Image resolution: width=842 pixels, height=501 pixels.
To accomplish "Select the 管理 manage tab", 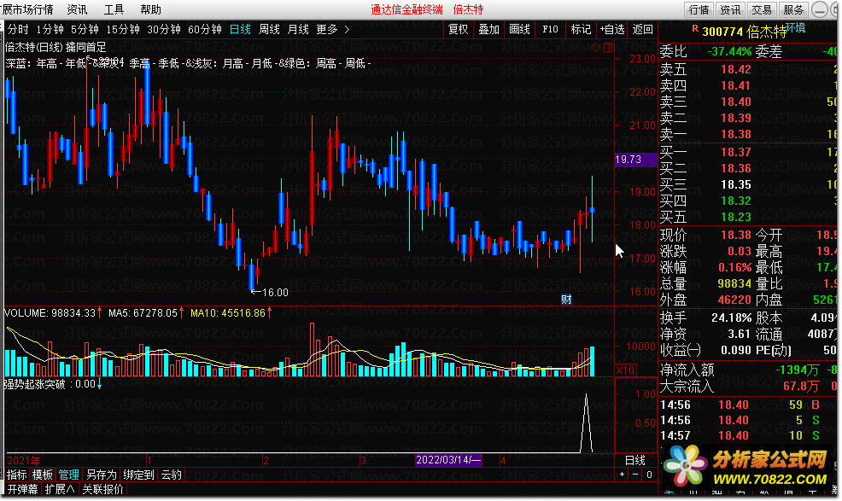I will pos(68,475).
